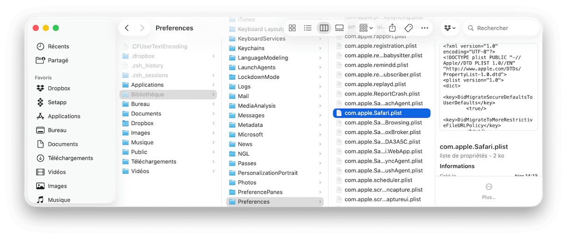The width and height of the screenshot is (567, 239).
Task: Select com.apple.remindd.plist
Action: [376, 65]
